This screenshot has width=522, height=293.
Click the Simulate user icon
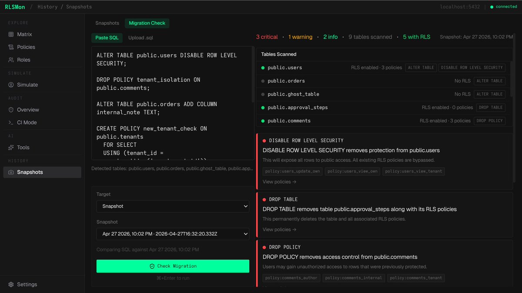pos(11,85)
